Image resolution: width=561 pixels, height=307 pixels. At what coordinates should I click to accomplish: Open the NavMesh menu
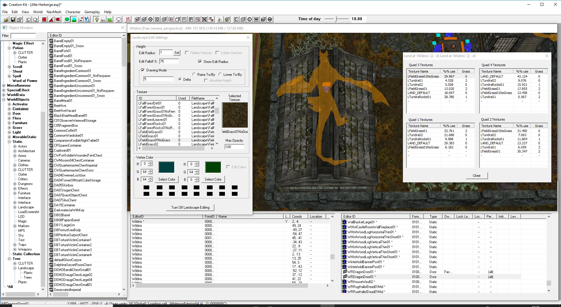coord(54,12)
